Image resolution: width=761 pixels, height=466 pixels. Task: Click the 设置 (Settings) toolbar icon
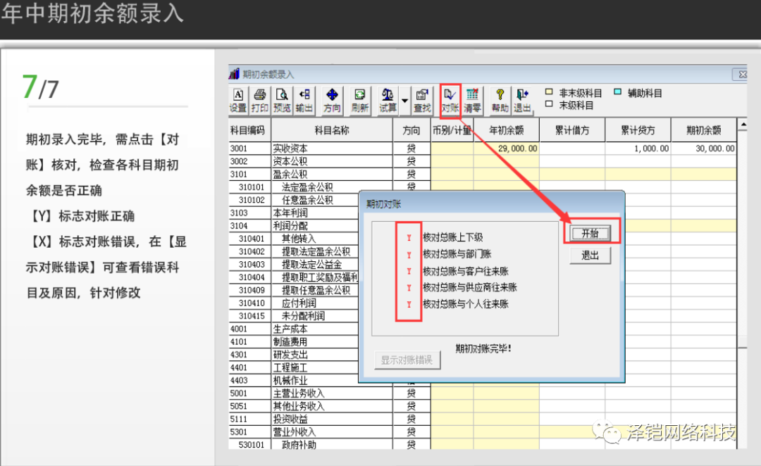click(x=238, y=100)
